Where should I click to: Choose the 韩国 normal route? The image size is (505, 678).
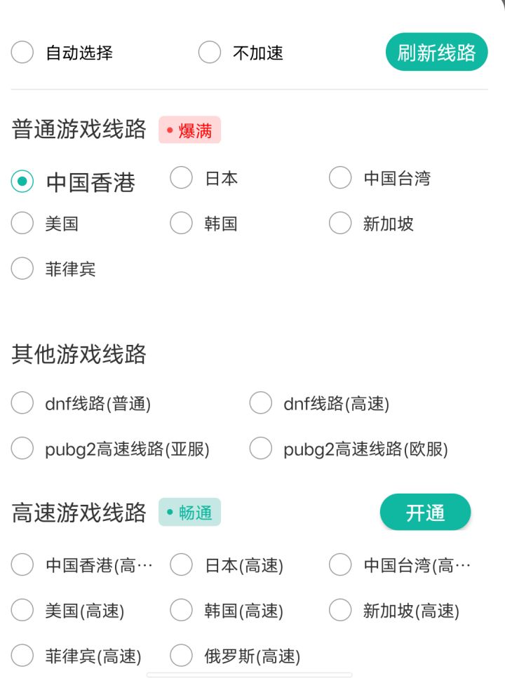coord(181,224)
